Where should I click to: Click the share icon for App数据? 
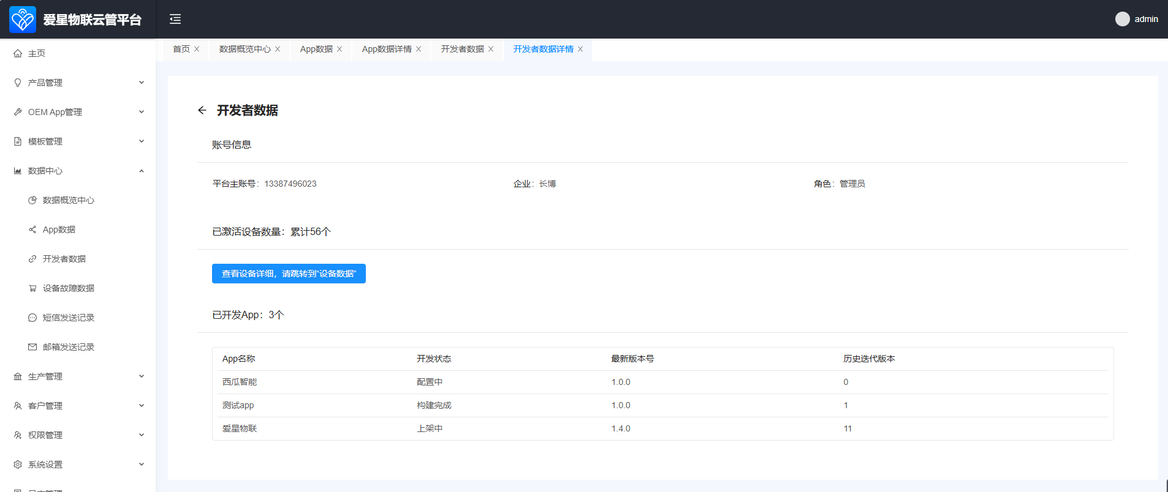[32, 229]
